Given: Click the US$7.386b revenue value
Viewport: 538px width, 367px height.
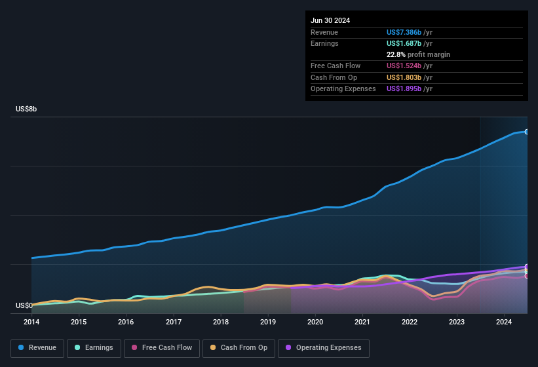Looking at the screenshot, I should (404, 32).
